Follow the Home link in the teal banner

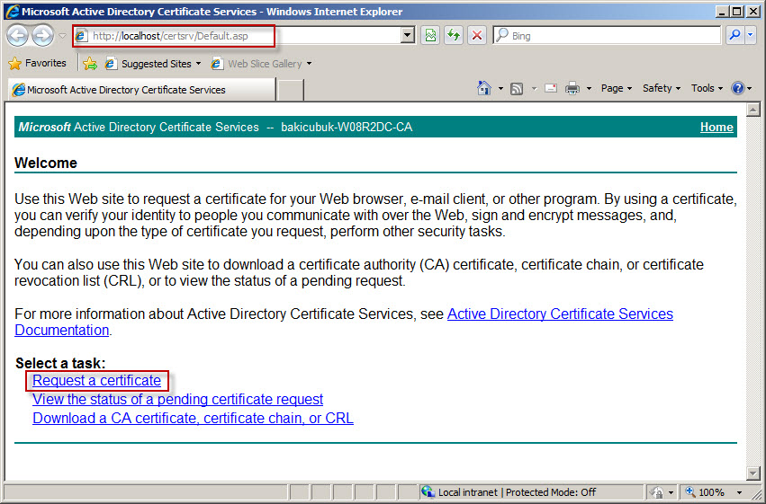[716, 128]
